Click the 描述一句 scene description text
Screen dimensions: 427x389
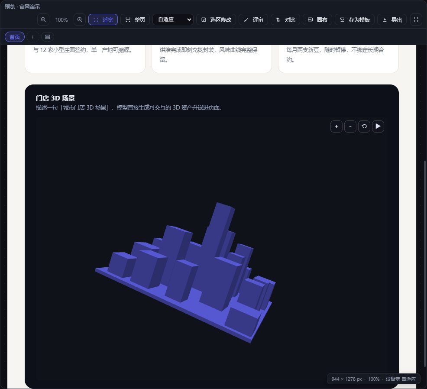point(129,107)
